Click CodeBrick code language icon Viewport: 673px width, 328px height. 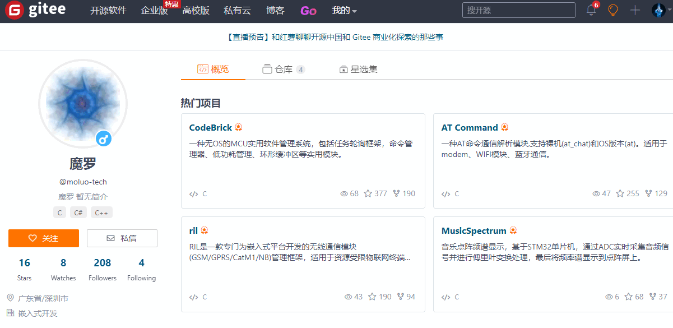(194, 194)
